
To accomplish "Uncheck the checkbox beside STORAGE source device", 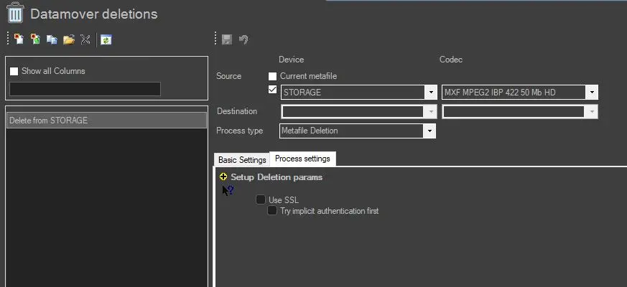I will coord(272,90).
